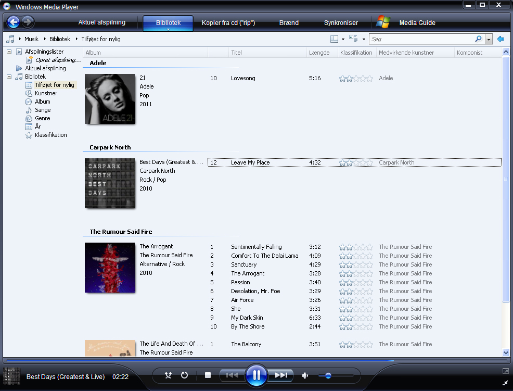Expand the Musik breadcrumb arrow
513x391 pixels.
pos(20,39)
